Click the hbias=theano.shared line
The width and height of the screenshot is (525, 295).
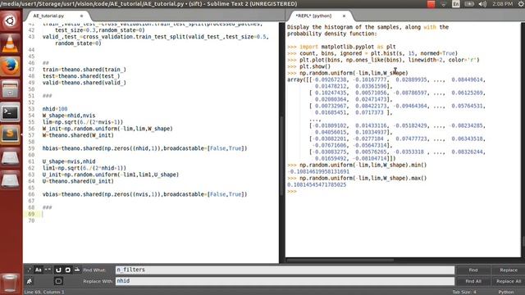tap(144, 148)
